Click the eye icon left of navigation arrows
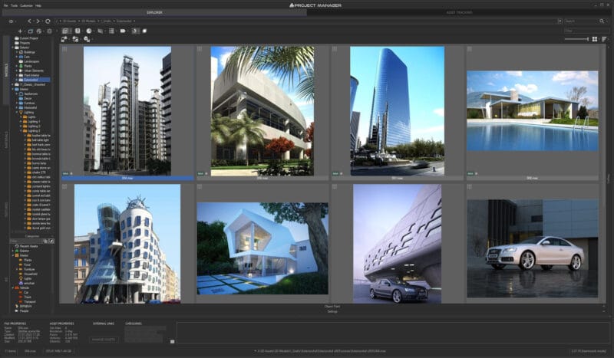This screenshot has height=358, width=614. 11,21
